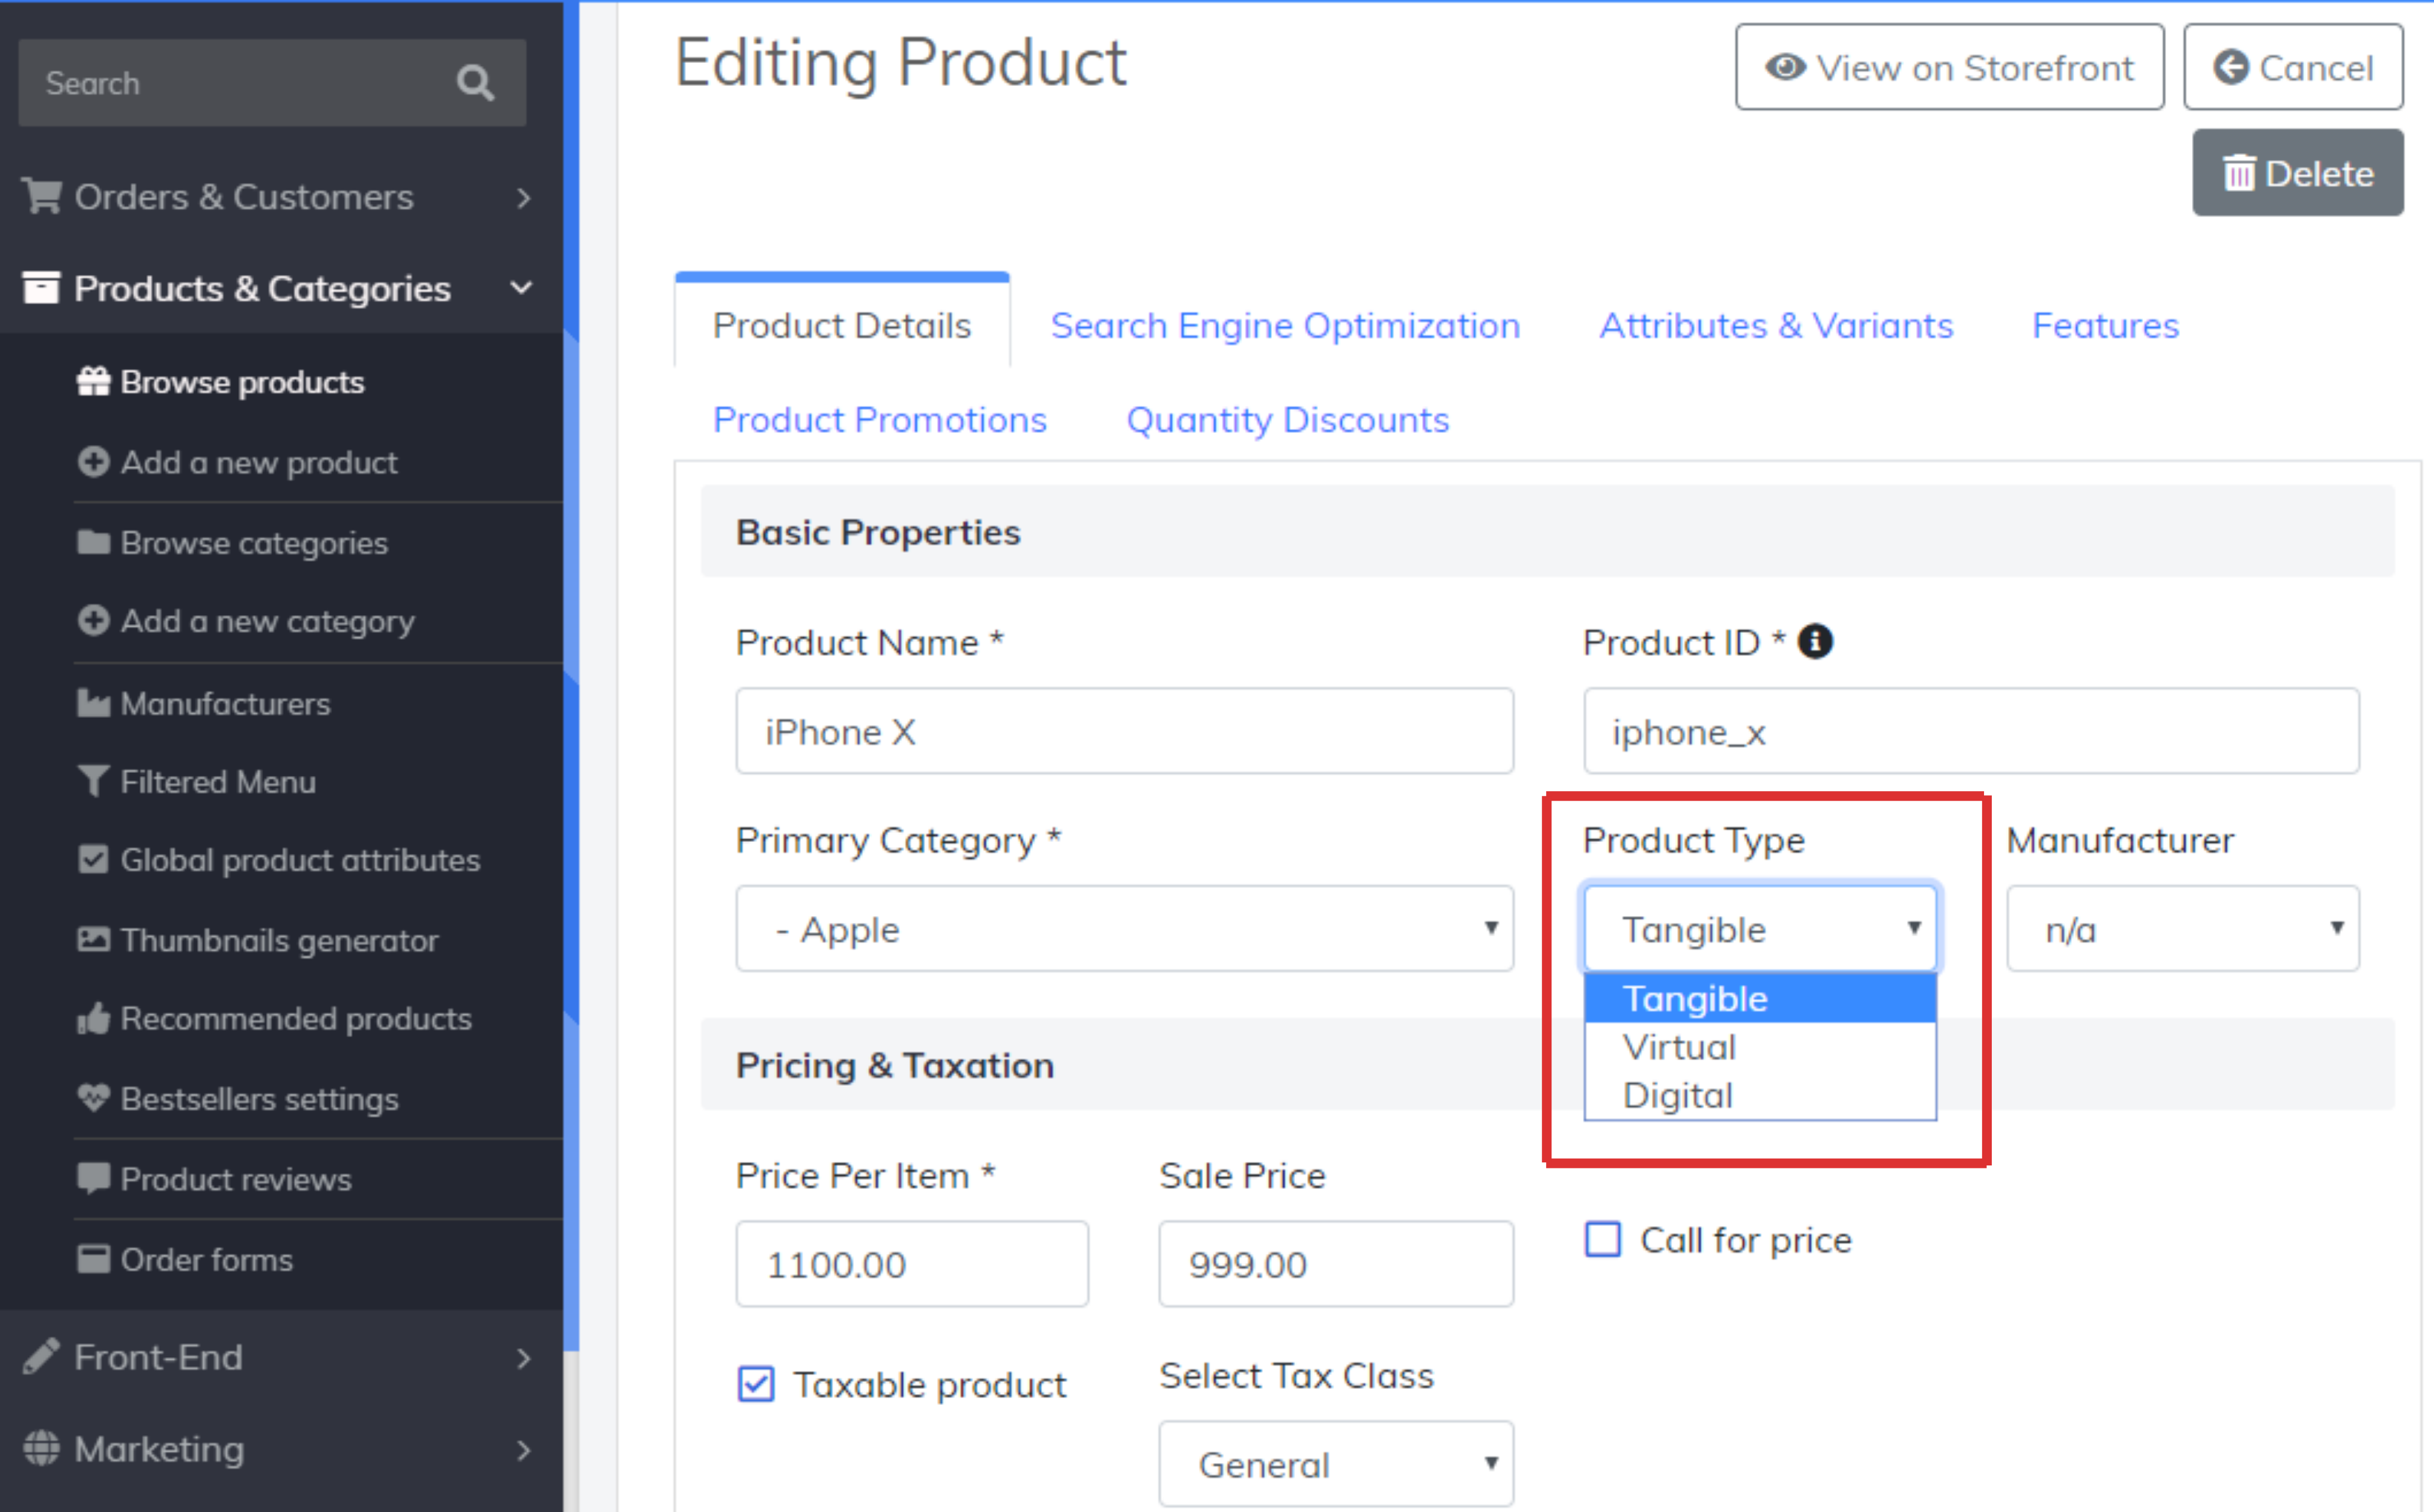Open the Attributes & Variants tab
This screenshot has height=1512, width=2434.
1776,326
